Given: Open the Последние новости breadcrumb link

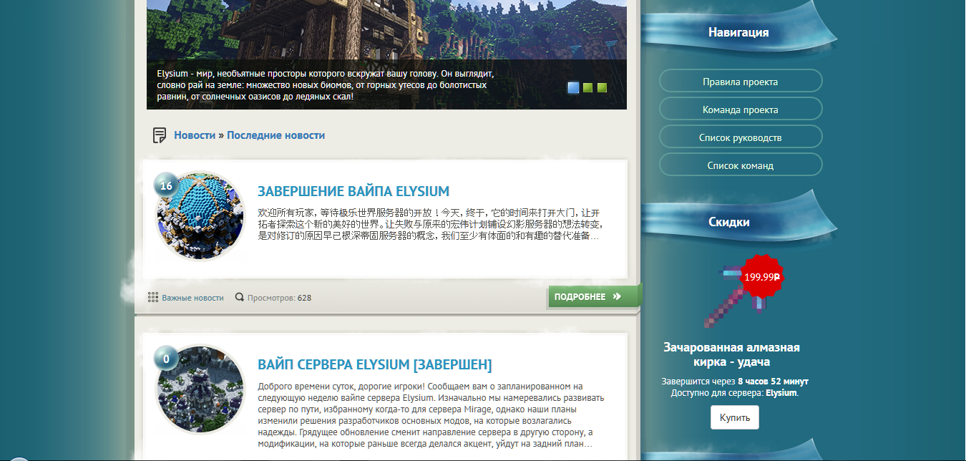Looking at the screenshot, I should click(276, 135).
